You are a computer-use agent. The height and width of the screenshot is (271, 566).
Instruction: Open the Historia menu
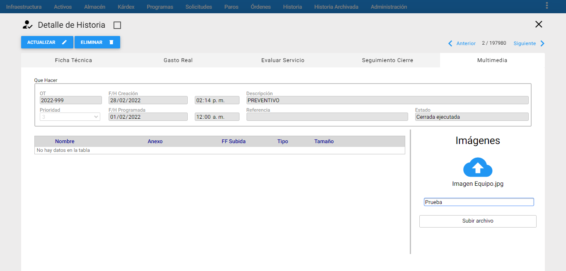point(293,7)
